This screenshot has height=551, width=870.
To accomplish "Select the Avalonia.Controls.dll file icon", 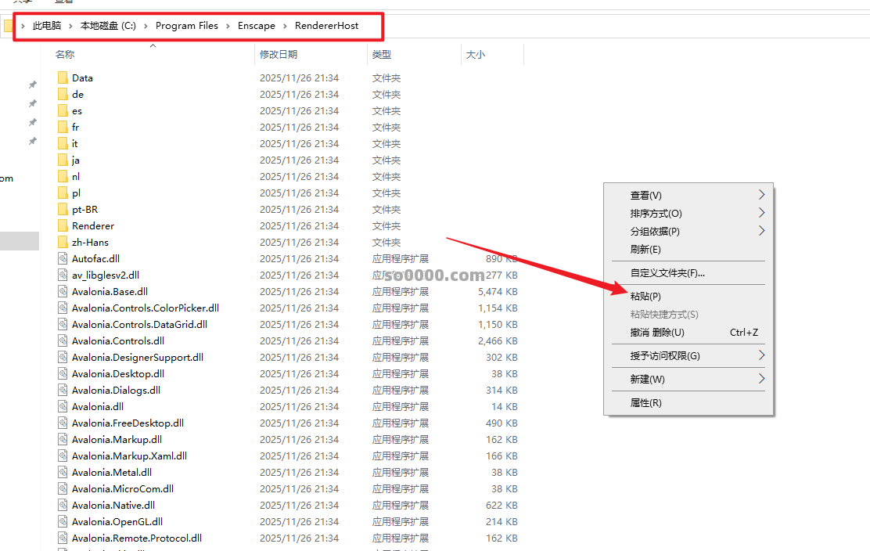I will pyautogui.click(x=63, y=340).
